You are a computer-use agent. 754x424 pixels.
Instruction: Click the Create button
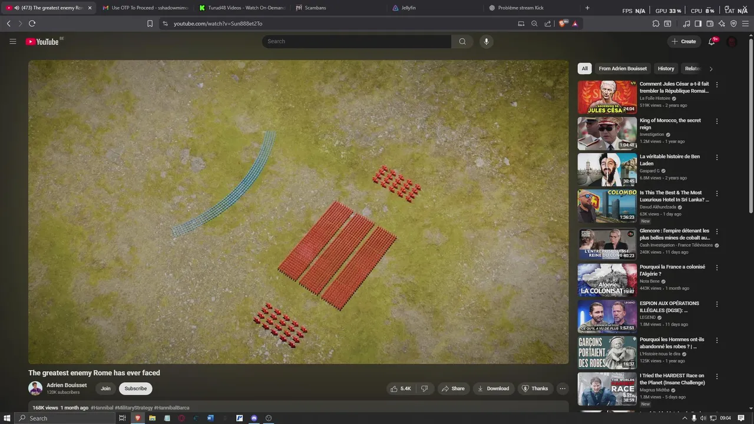point(684,41)
